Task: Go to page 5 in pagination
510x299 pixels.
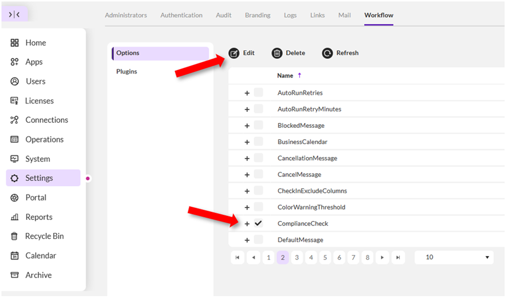Action: (x=325, y=258)
